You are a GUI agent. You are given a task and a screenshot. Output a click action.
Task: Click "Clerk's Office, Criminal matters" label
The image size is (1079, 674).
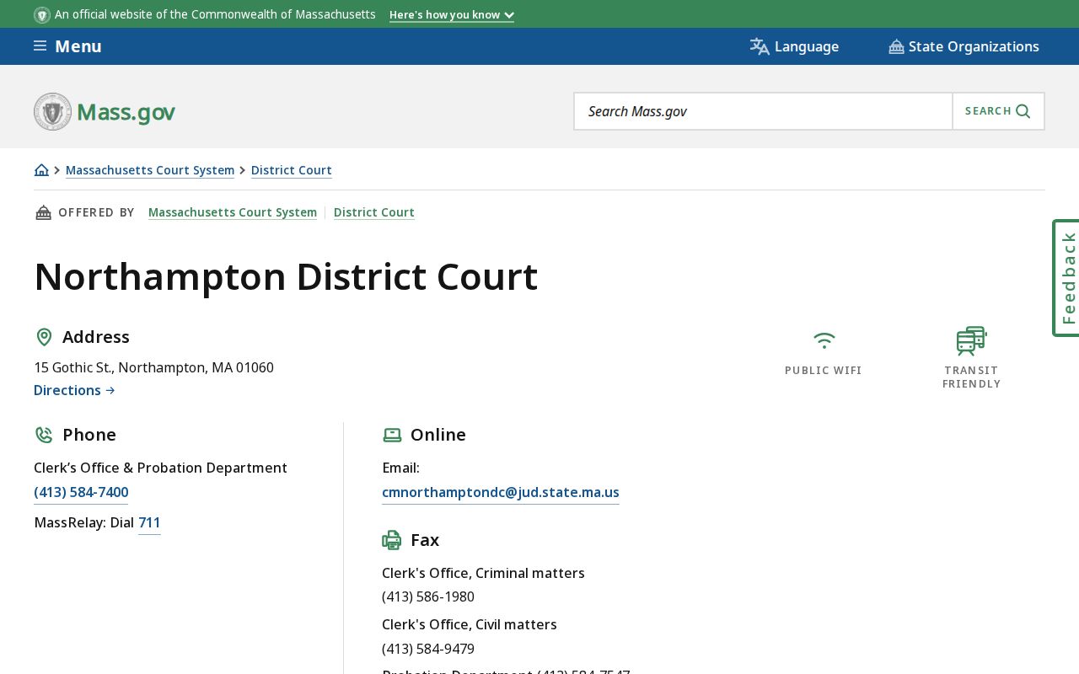point(483,573)
